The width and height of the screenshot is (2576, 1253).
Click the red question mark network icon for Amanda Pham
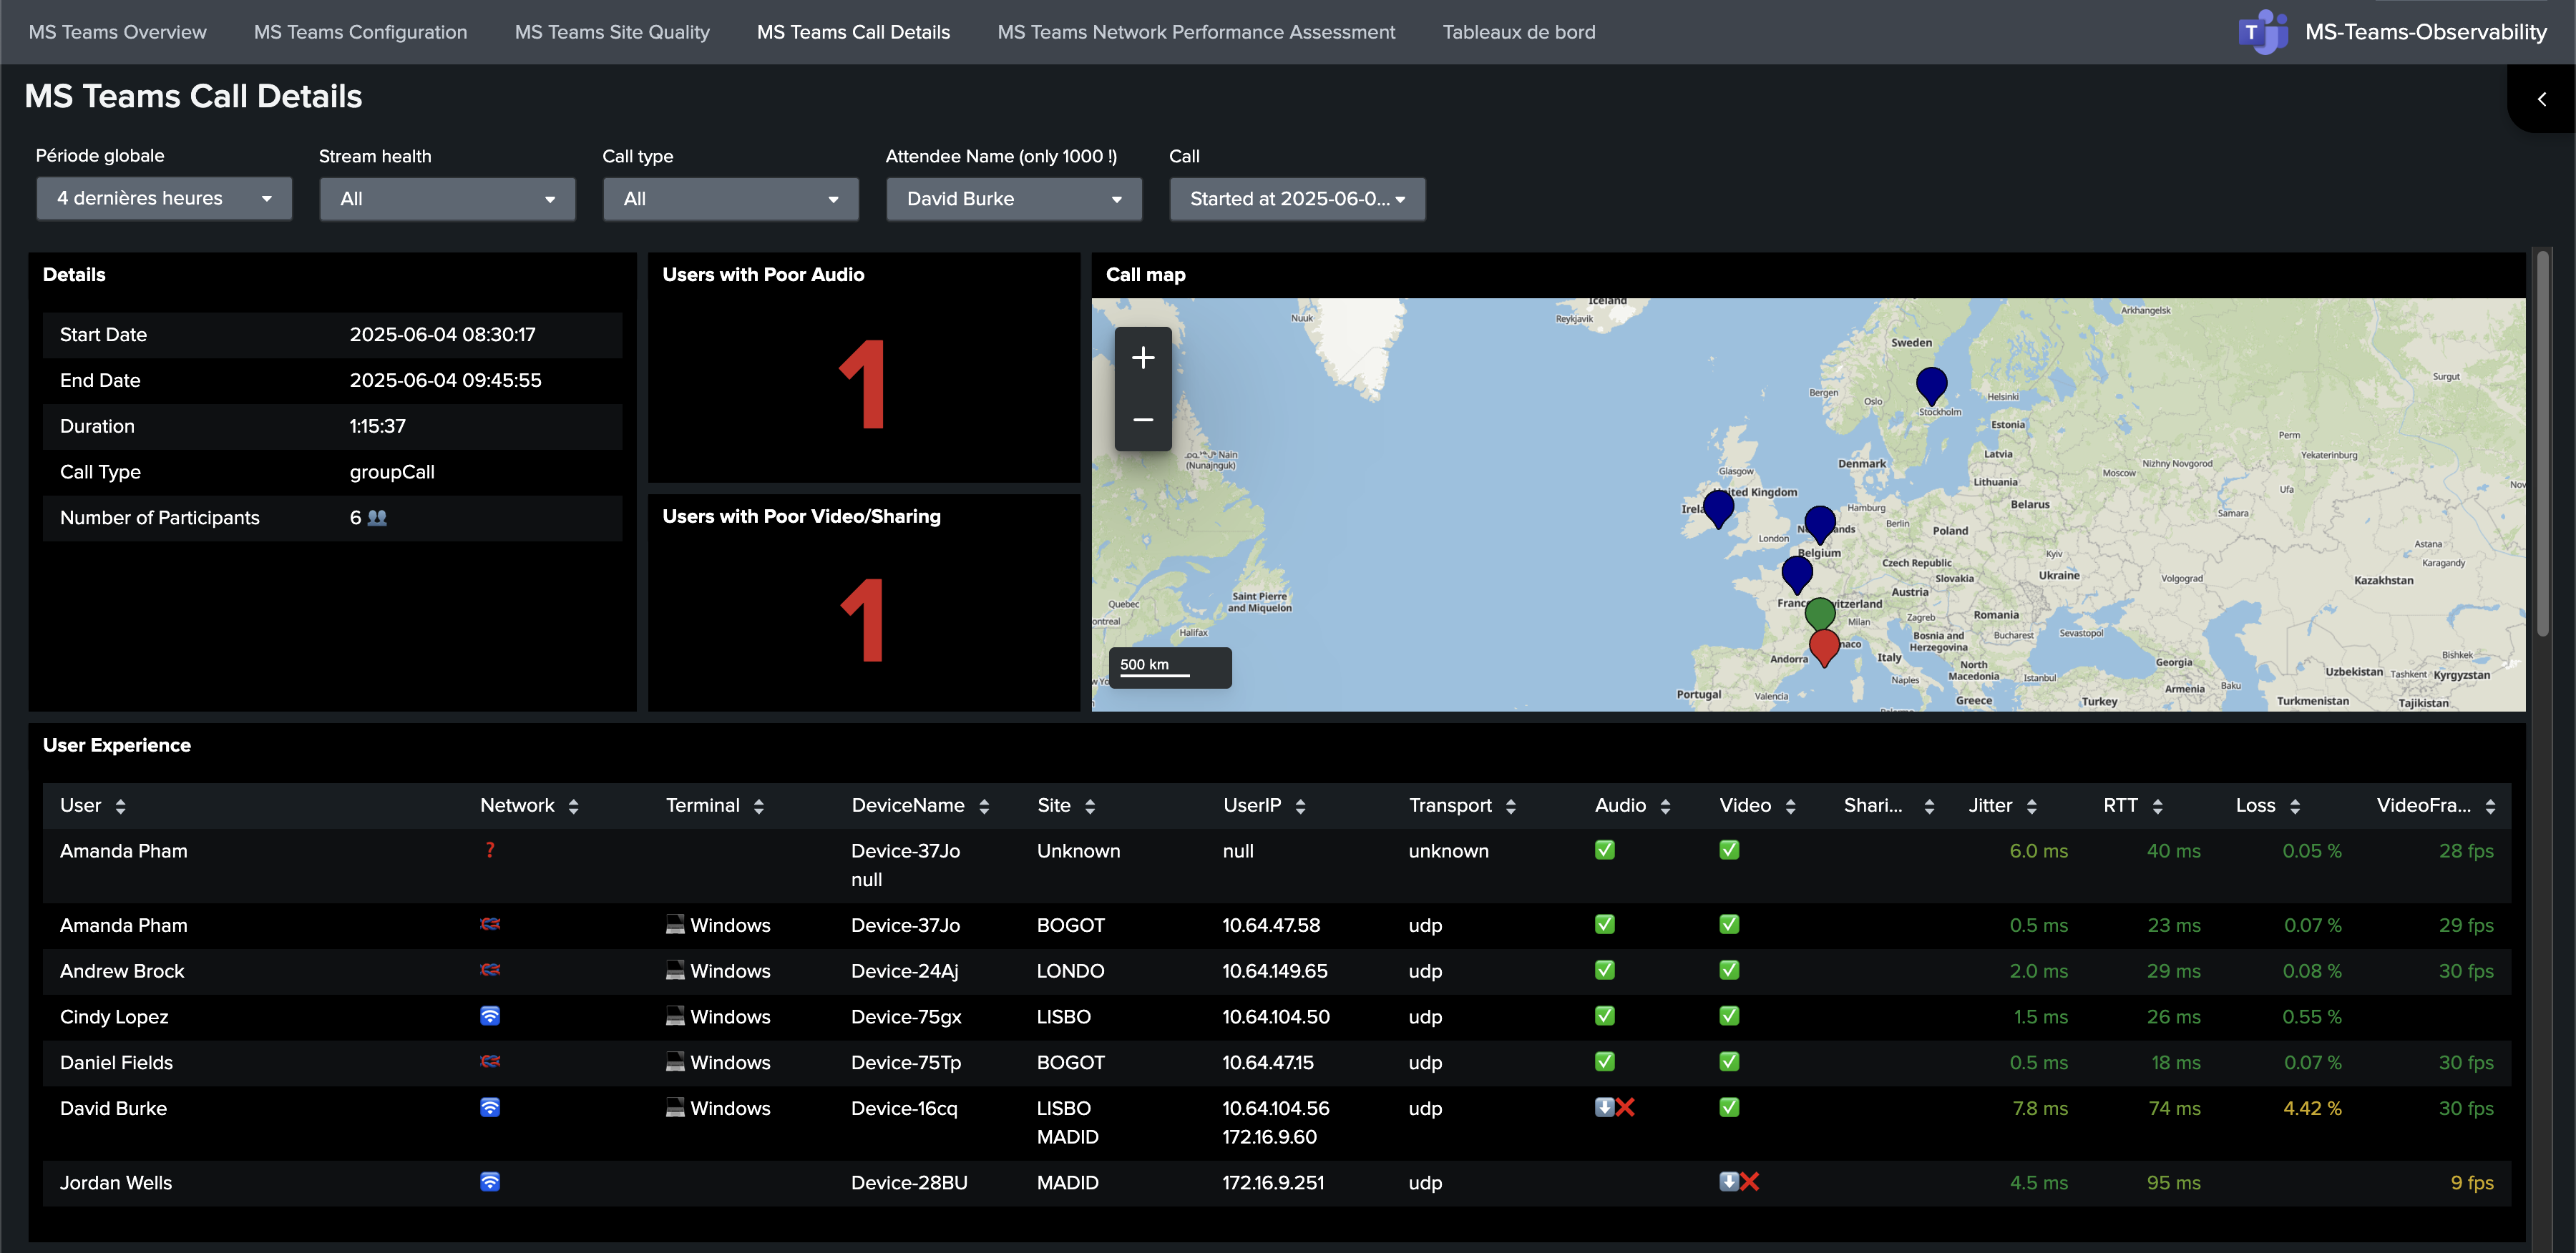[x=489, y=850]
